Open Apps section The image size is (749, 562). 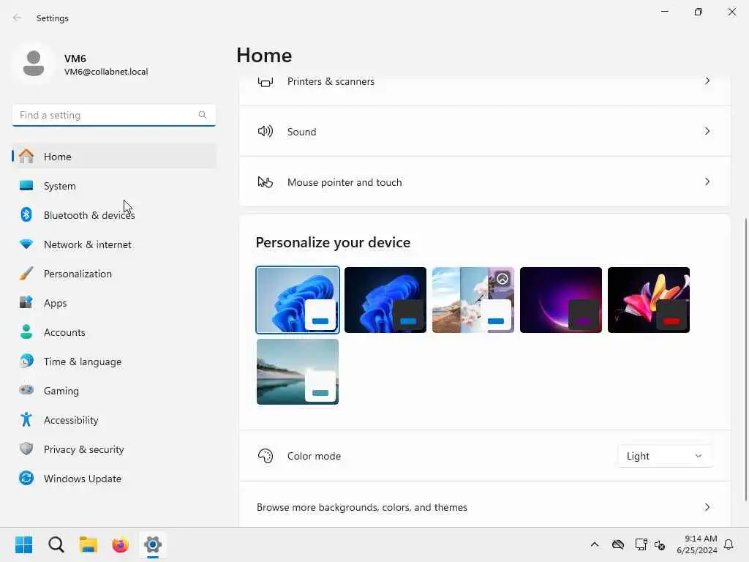coord(114,302)
